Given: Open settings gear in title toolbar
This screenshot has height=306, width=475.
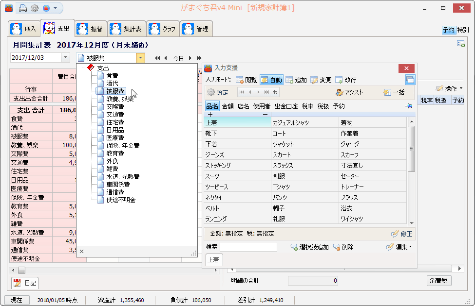Looking at the screenshot, I should click(35, 8).
